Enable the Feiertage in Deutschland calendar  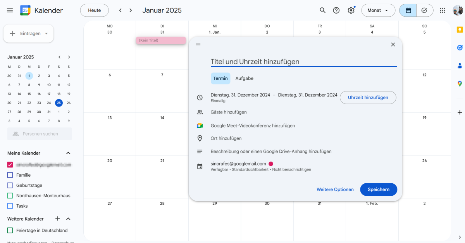tap(9, 230)
